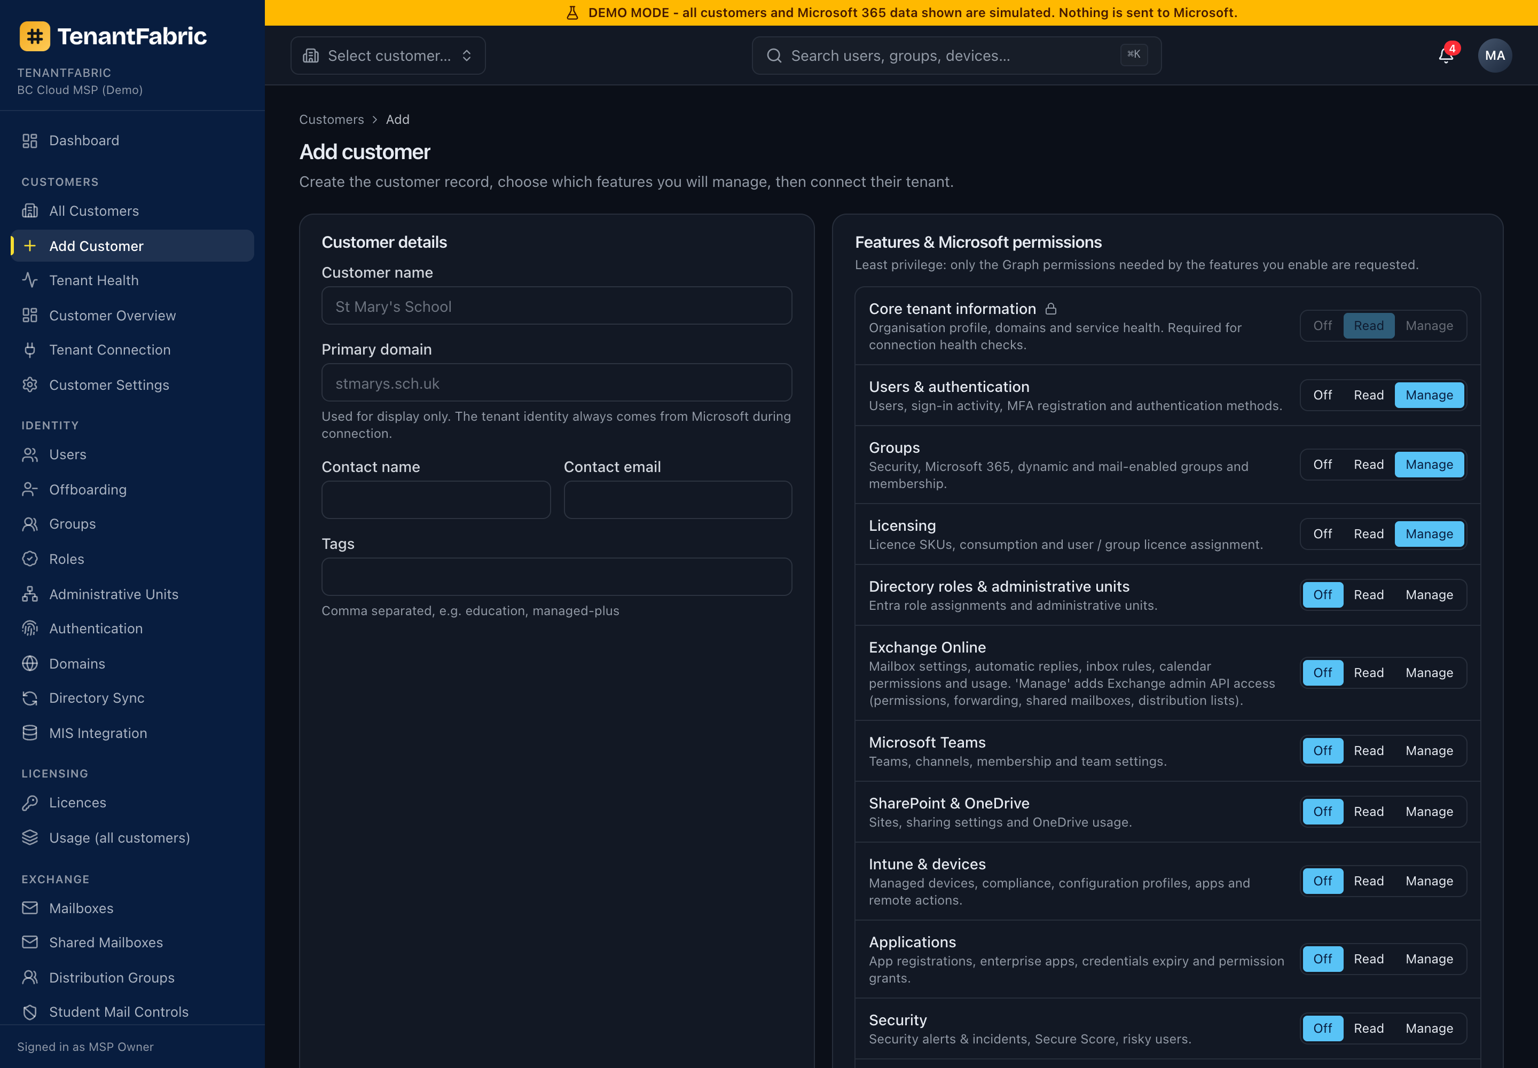Screen dimensions: 1538x1068
Task: Set Intune & devices to Read
Action: coord(1369,881)
